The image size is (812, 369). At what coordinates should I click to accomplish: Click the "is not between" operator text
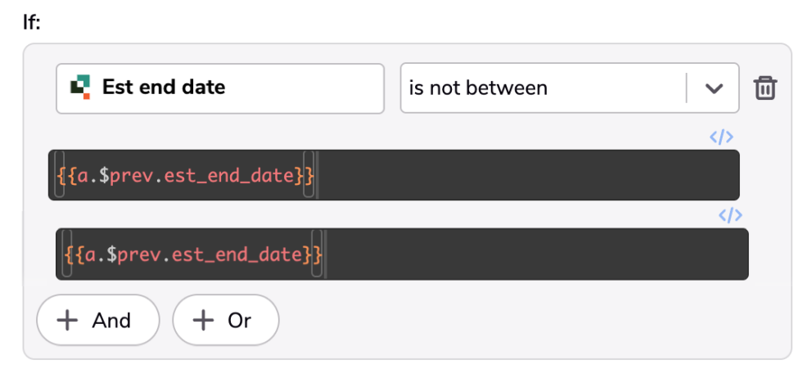tap(478, 88)
